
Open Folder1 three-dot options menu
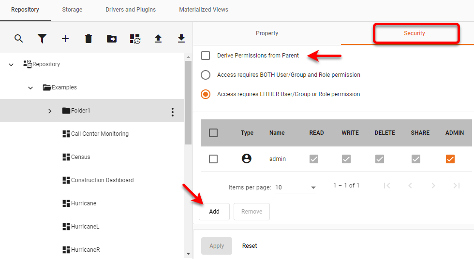(173, 112)
